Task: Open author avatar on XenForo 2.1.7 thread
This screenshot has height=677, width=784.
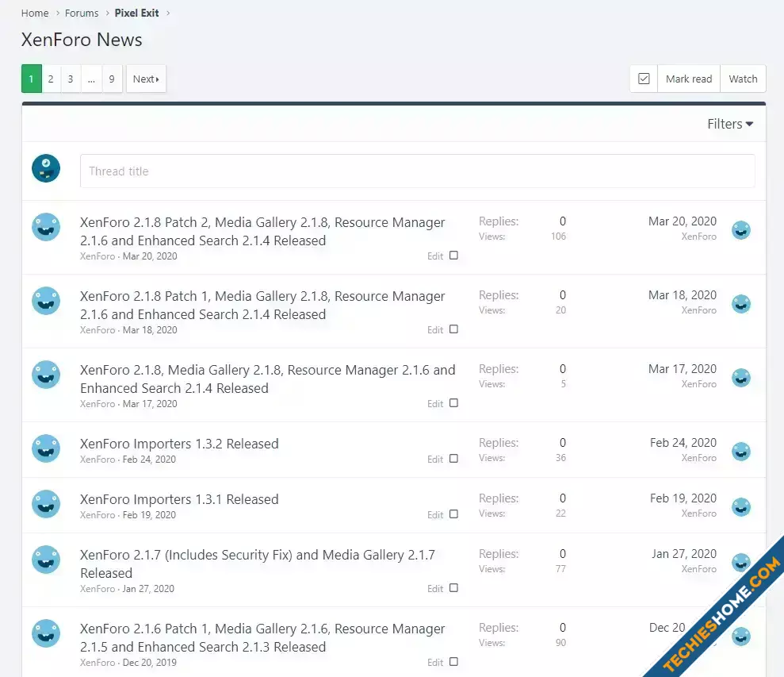Action: [46, 560]
